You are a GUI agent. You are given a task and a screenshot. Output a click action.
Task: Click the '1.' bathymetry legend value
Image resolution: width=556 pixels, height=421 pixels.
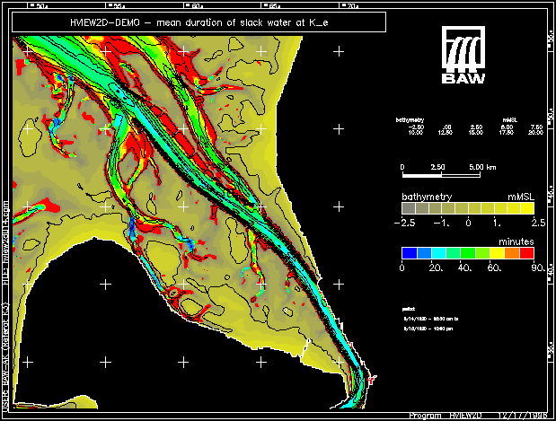[x=497, y=223]
